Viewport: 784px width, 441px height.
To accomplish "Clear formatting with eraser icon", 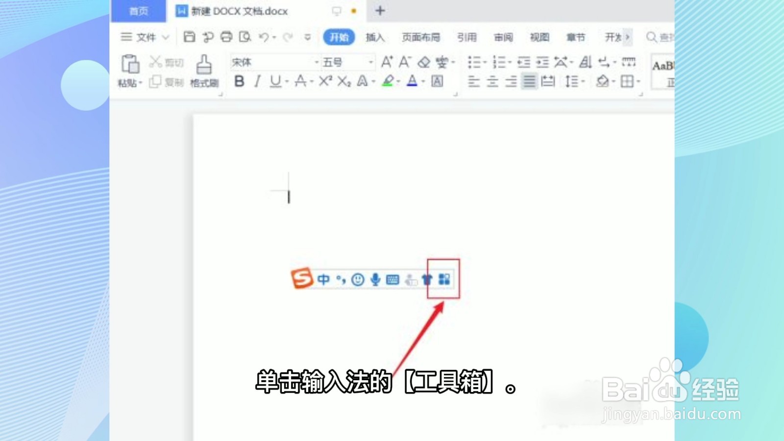I will point(424,62).
